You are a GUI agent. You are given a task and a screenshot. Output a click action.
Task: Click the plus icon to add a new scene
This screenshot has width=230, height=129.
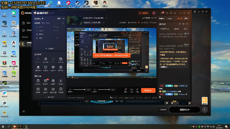tap(63, 23)
